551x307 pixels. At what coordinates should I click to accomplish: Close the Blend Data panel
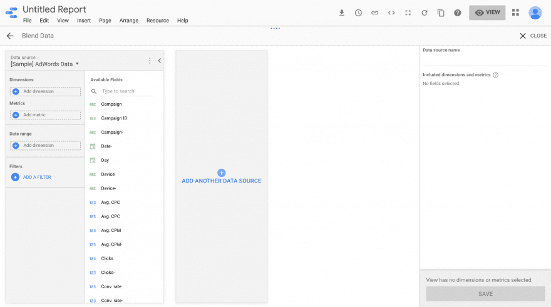tap(533, 36)
